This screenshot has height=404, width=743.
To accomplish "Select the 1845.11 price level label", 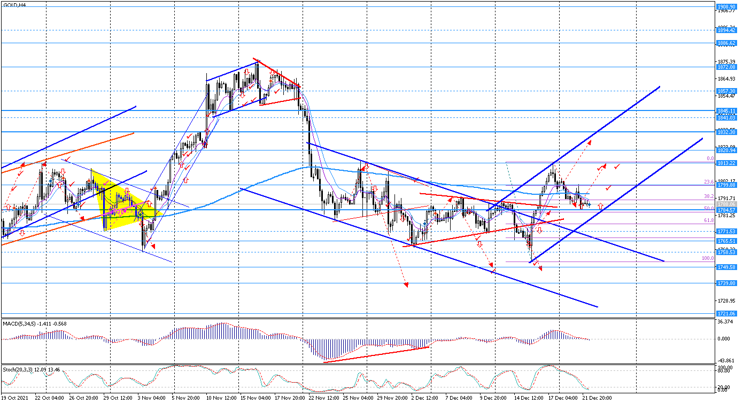I will tap(726, 111).
